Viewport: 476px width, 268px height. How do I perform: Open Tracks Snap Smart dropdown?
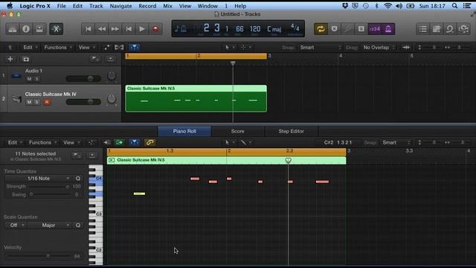[321, 48]
